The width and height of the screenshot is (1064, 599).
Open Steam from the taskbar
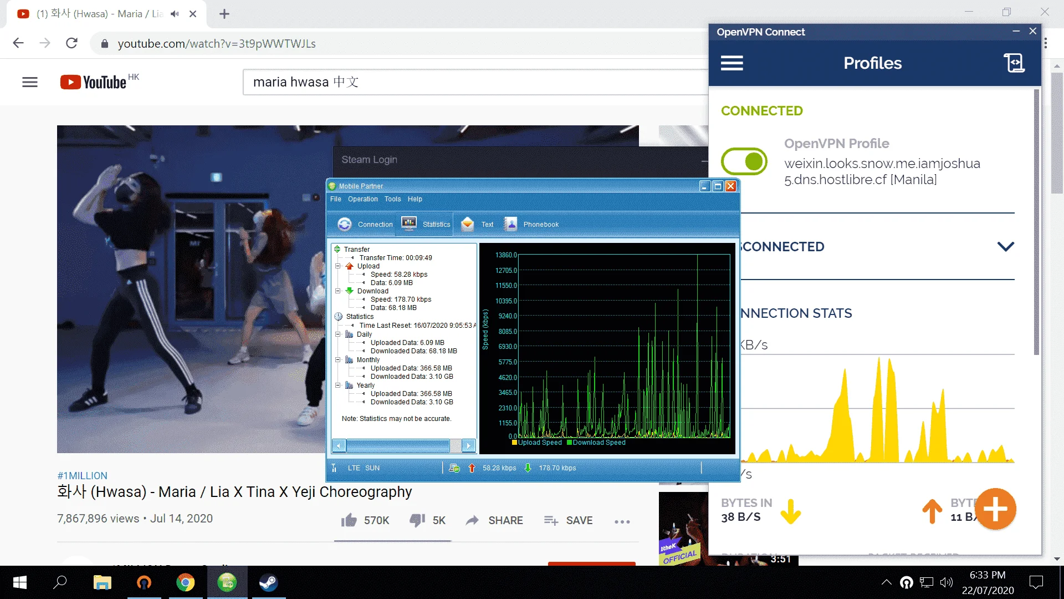[x=269, y=582]
